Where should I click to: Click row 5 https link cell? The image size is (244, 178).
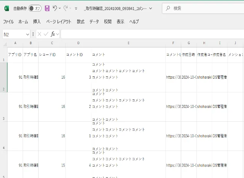(x=173, y=165)
